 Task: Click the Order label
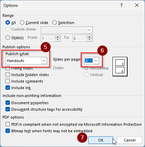pyautogui.click(x=58, y=68)
